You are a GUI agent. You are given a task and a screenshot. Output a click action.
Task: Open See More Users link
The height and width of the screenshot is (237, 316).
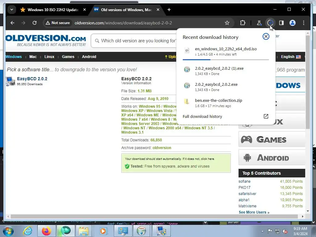coord(254,212)
